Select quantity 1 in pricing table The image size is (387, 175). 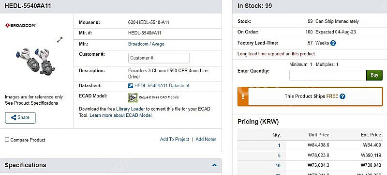279,145
